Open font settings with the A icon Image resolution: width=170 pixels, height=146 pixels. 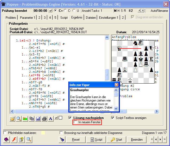coord(51,118)
